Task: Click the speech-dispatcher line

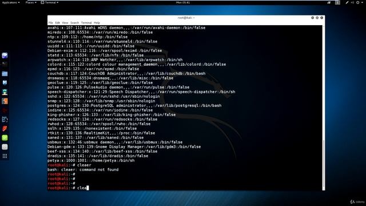Action: (x=141, y=92)
